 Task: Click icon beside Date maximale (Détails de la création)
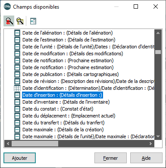click(x=17, y=130)
